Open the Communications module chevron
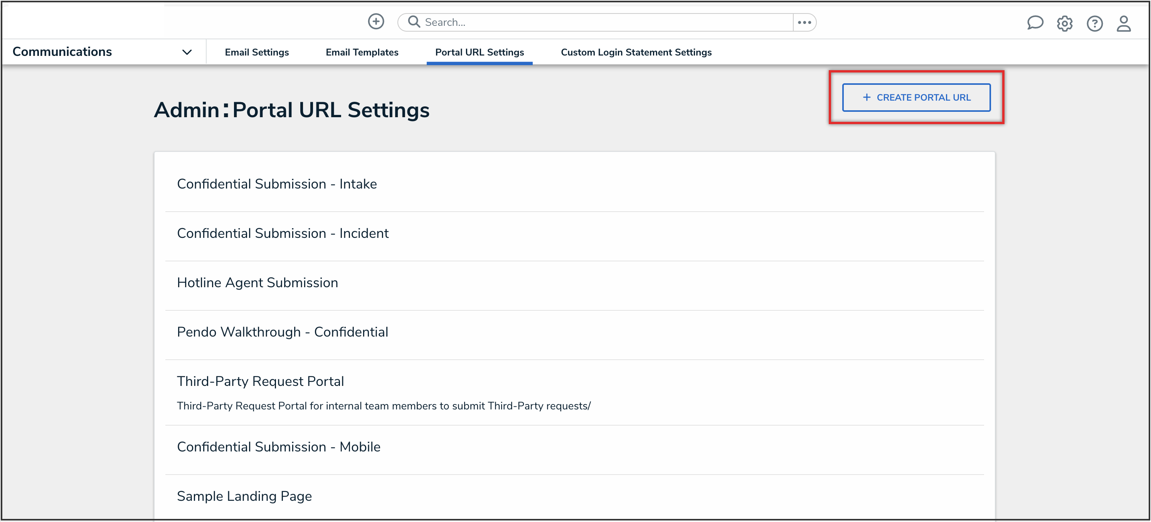This screenshot has width=1151, height=522. 188,51
